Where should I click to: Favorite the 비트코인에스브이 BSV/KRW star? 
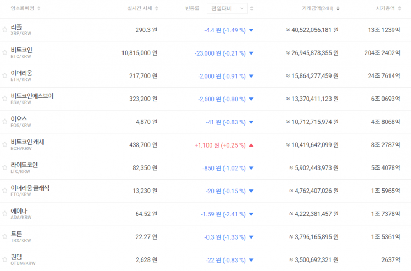pyautogui.click(x=4, y=99)
